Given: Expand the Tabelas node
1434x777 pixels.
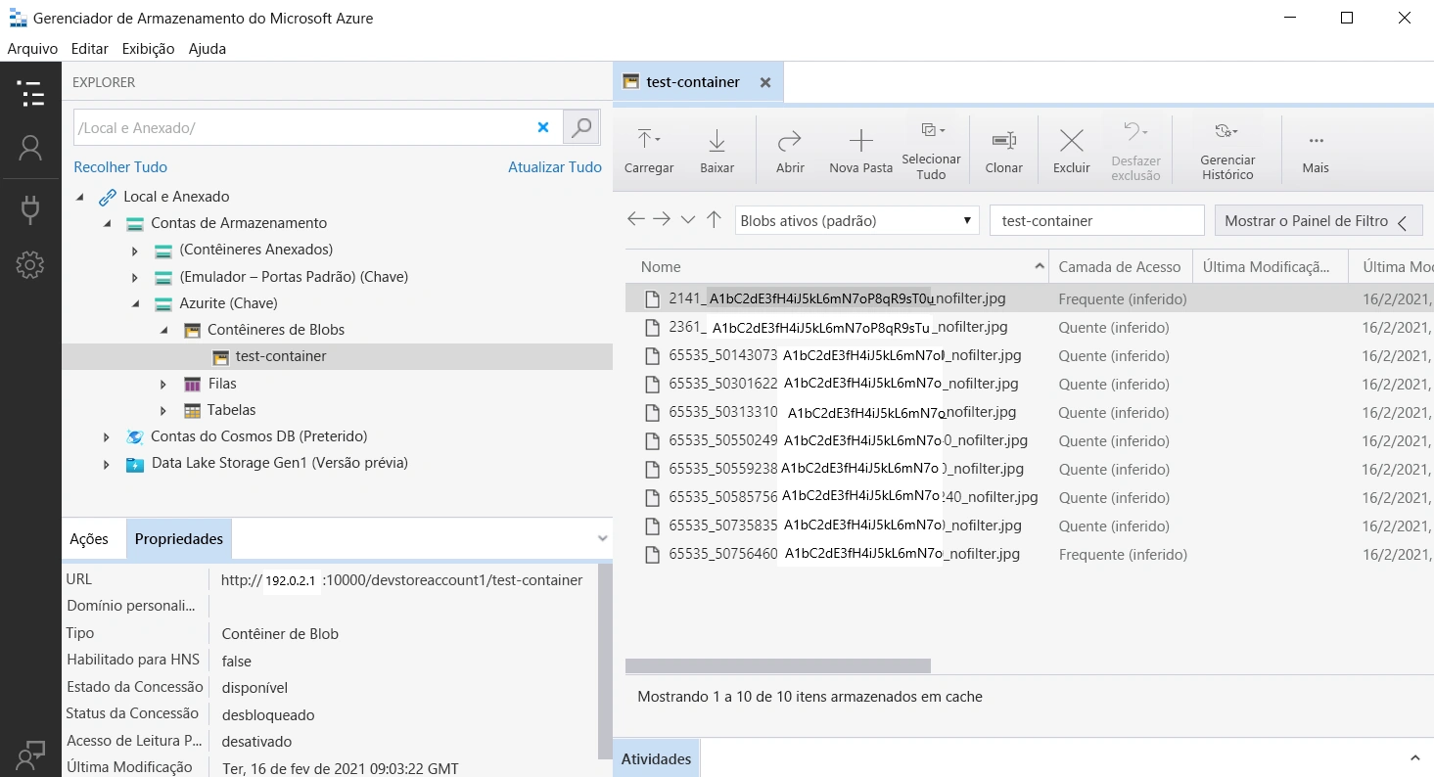Looking at the screenshot, I should 163,410.
